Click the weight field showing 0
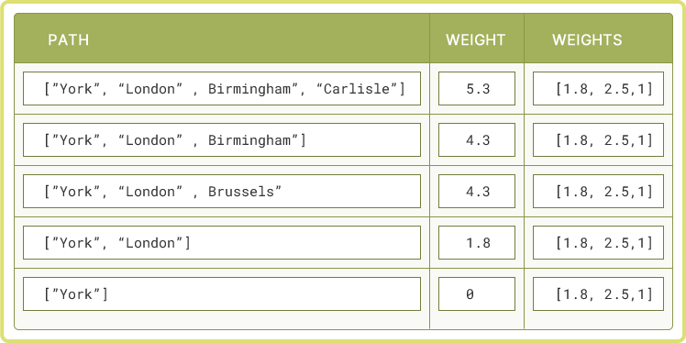The height and width of the screenshot is (343, 686). [477, 293]
